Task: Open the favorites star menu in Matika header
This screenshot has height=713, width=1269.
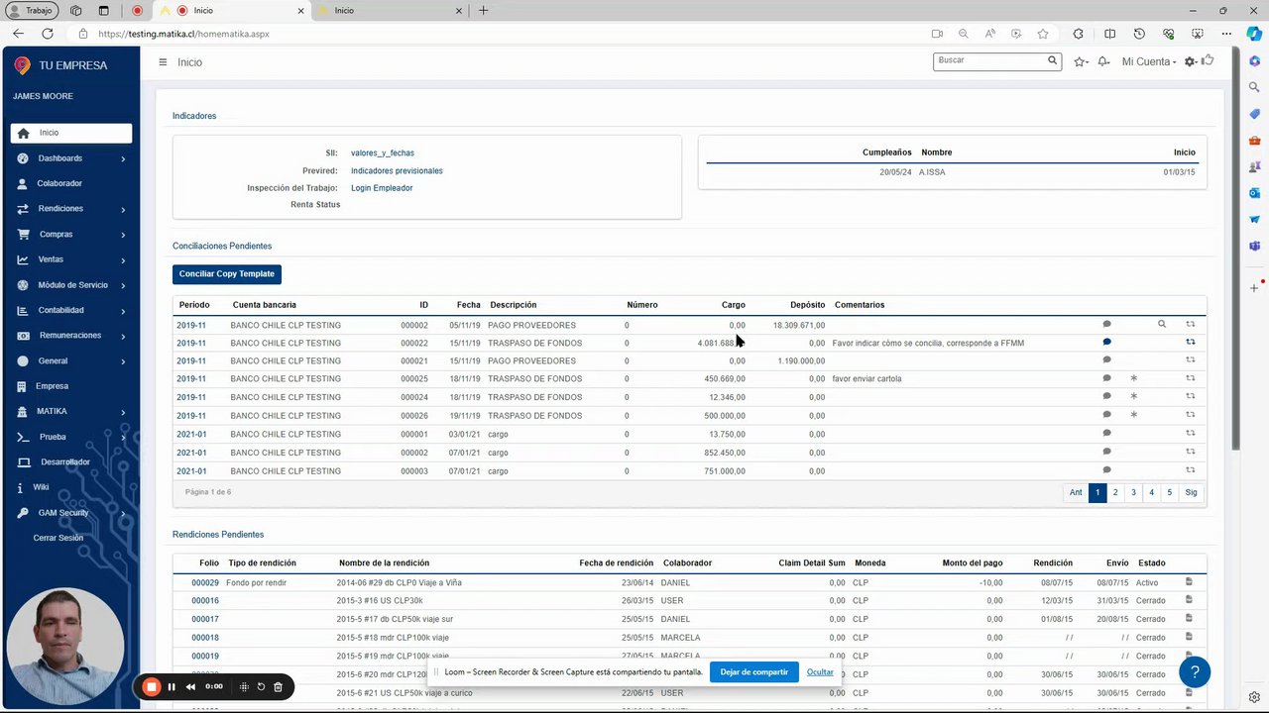Action: click(x=1081, y=62)
